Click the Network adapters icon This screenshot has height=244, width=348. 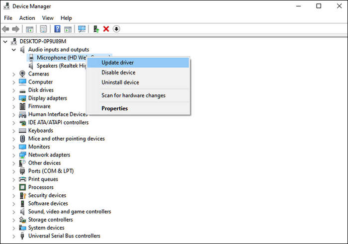click(22, 155)
